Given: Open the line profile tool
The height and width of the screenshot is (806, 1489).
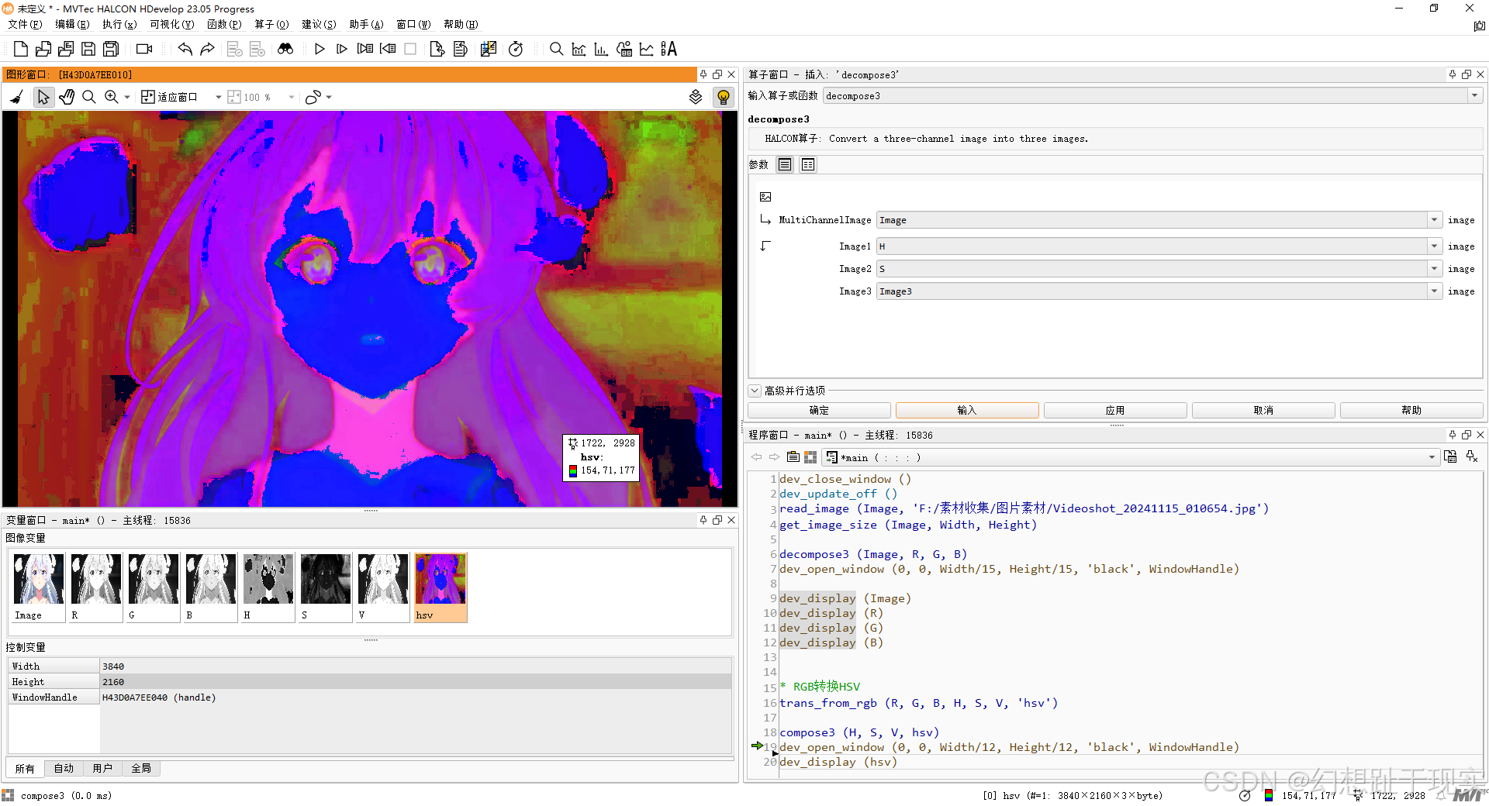Looking at the screenshot, I should coord(646,49).
